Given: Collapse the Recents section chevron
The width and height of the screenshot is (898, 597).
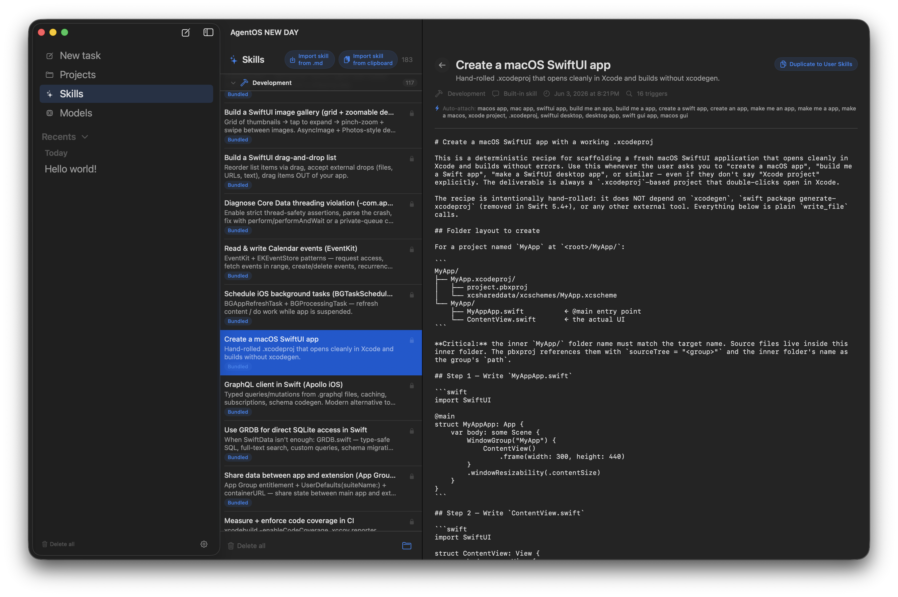Looking at the screenshot, I should click(85, 137).
